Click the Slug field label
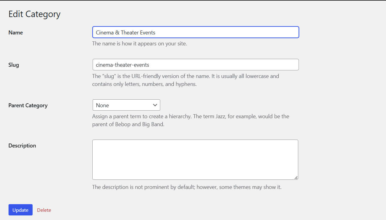This screenshot has width=386, height=220. (14, 65)
